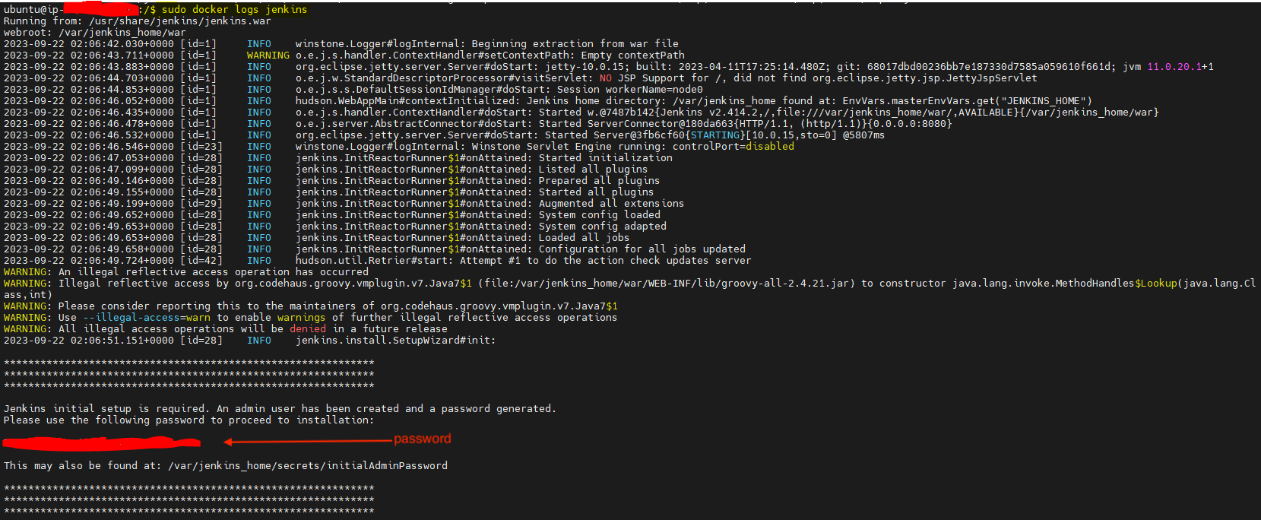
Task: Click the 'jenkins.install.SetupWizard#init:' log entry
Action: (x=396, y=341)
